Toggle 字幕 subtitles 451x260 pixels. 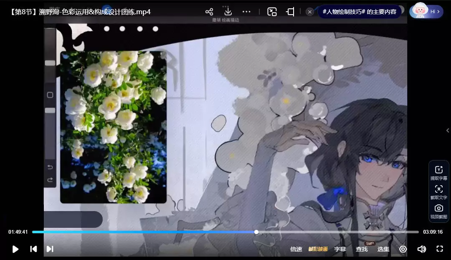click(x=340, y=249)
